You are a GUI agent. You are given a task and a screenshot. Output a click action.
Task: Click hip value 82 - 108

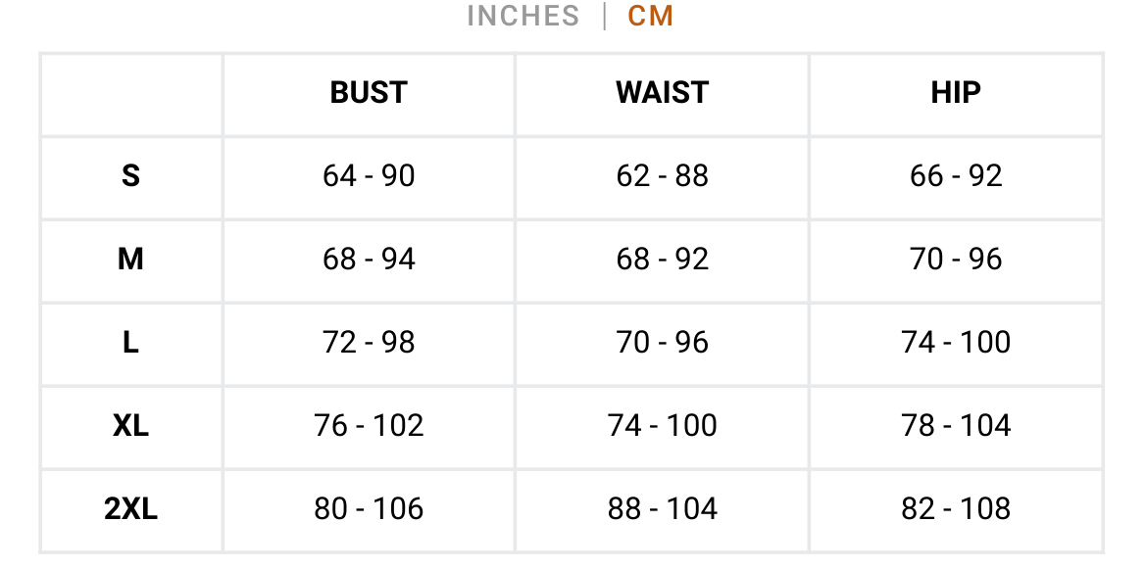coord(955,508)
